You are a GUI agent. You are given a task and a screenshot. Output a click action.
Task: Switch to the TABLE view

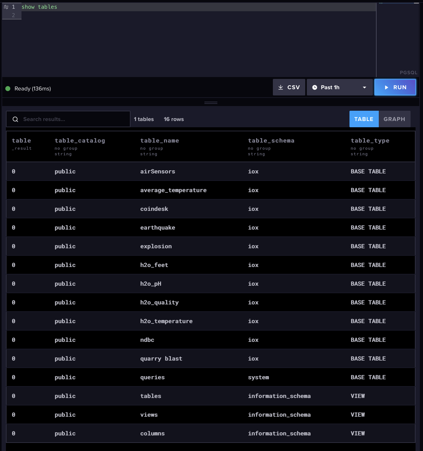(364, 119)
